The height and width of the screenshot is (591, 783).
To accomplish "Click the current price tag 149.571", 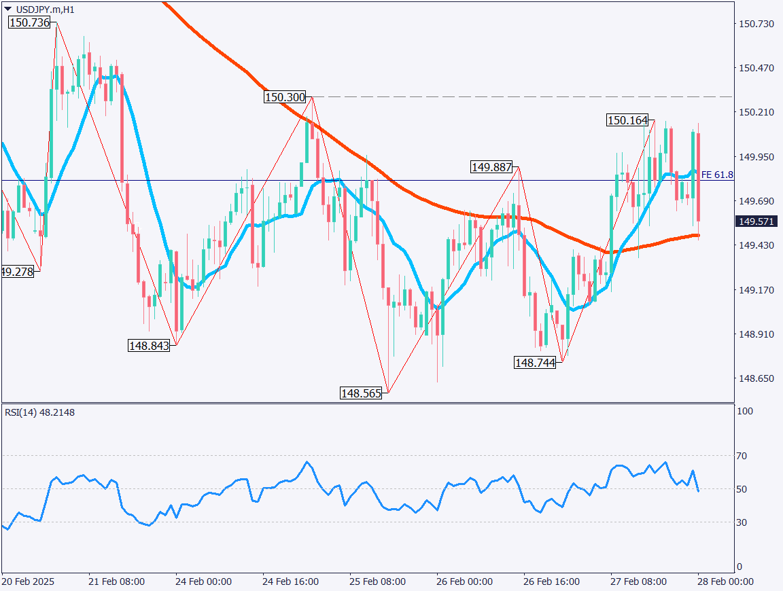I will pos(756,221).
